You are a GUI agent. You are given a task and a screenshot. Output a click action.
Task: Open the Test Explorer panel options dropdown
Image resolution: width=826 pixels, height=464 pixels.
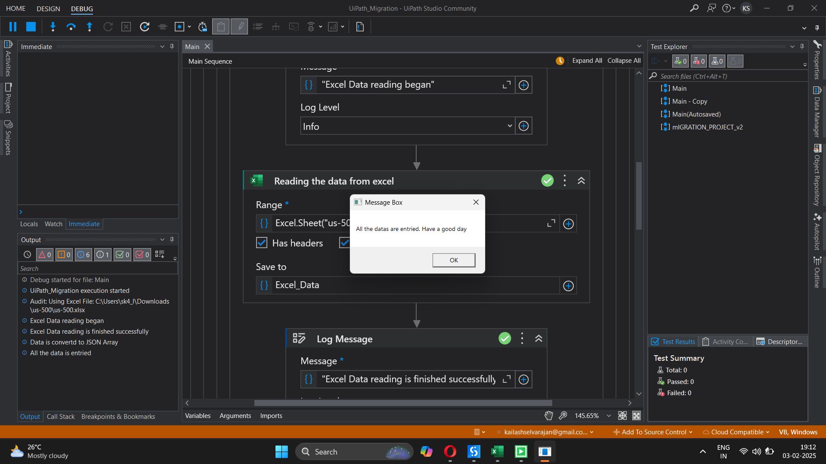(x=792, y=46)
